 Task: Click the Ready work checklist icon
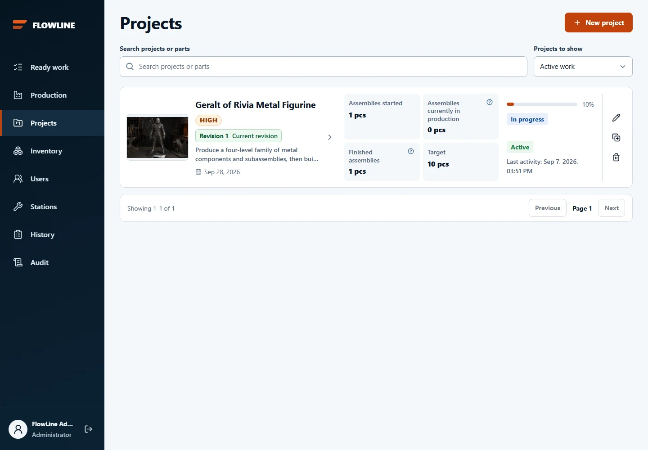point(18,67)
